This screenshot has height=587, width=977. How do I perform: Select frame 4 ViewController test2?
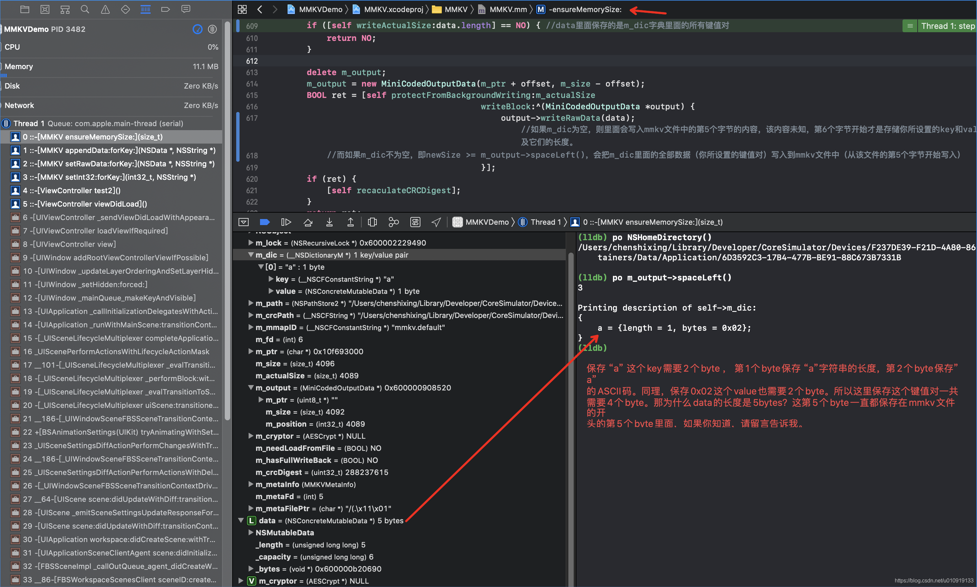111,191
